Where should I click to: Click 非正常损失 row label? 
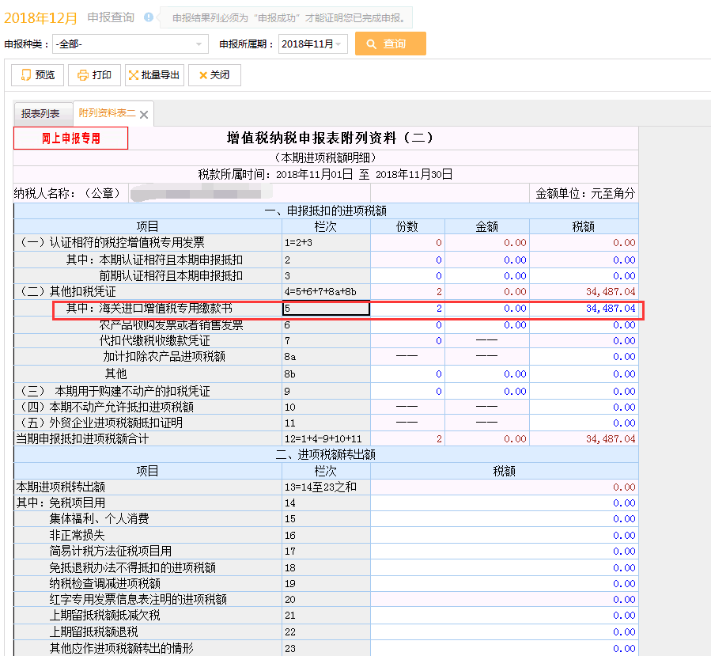click(77, 536)
